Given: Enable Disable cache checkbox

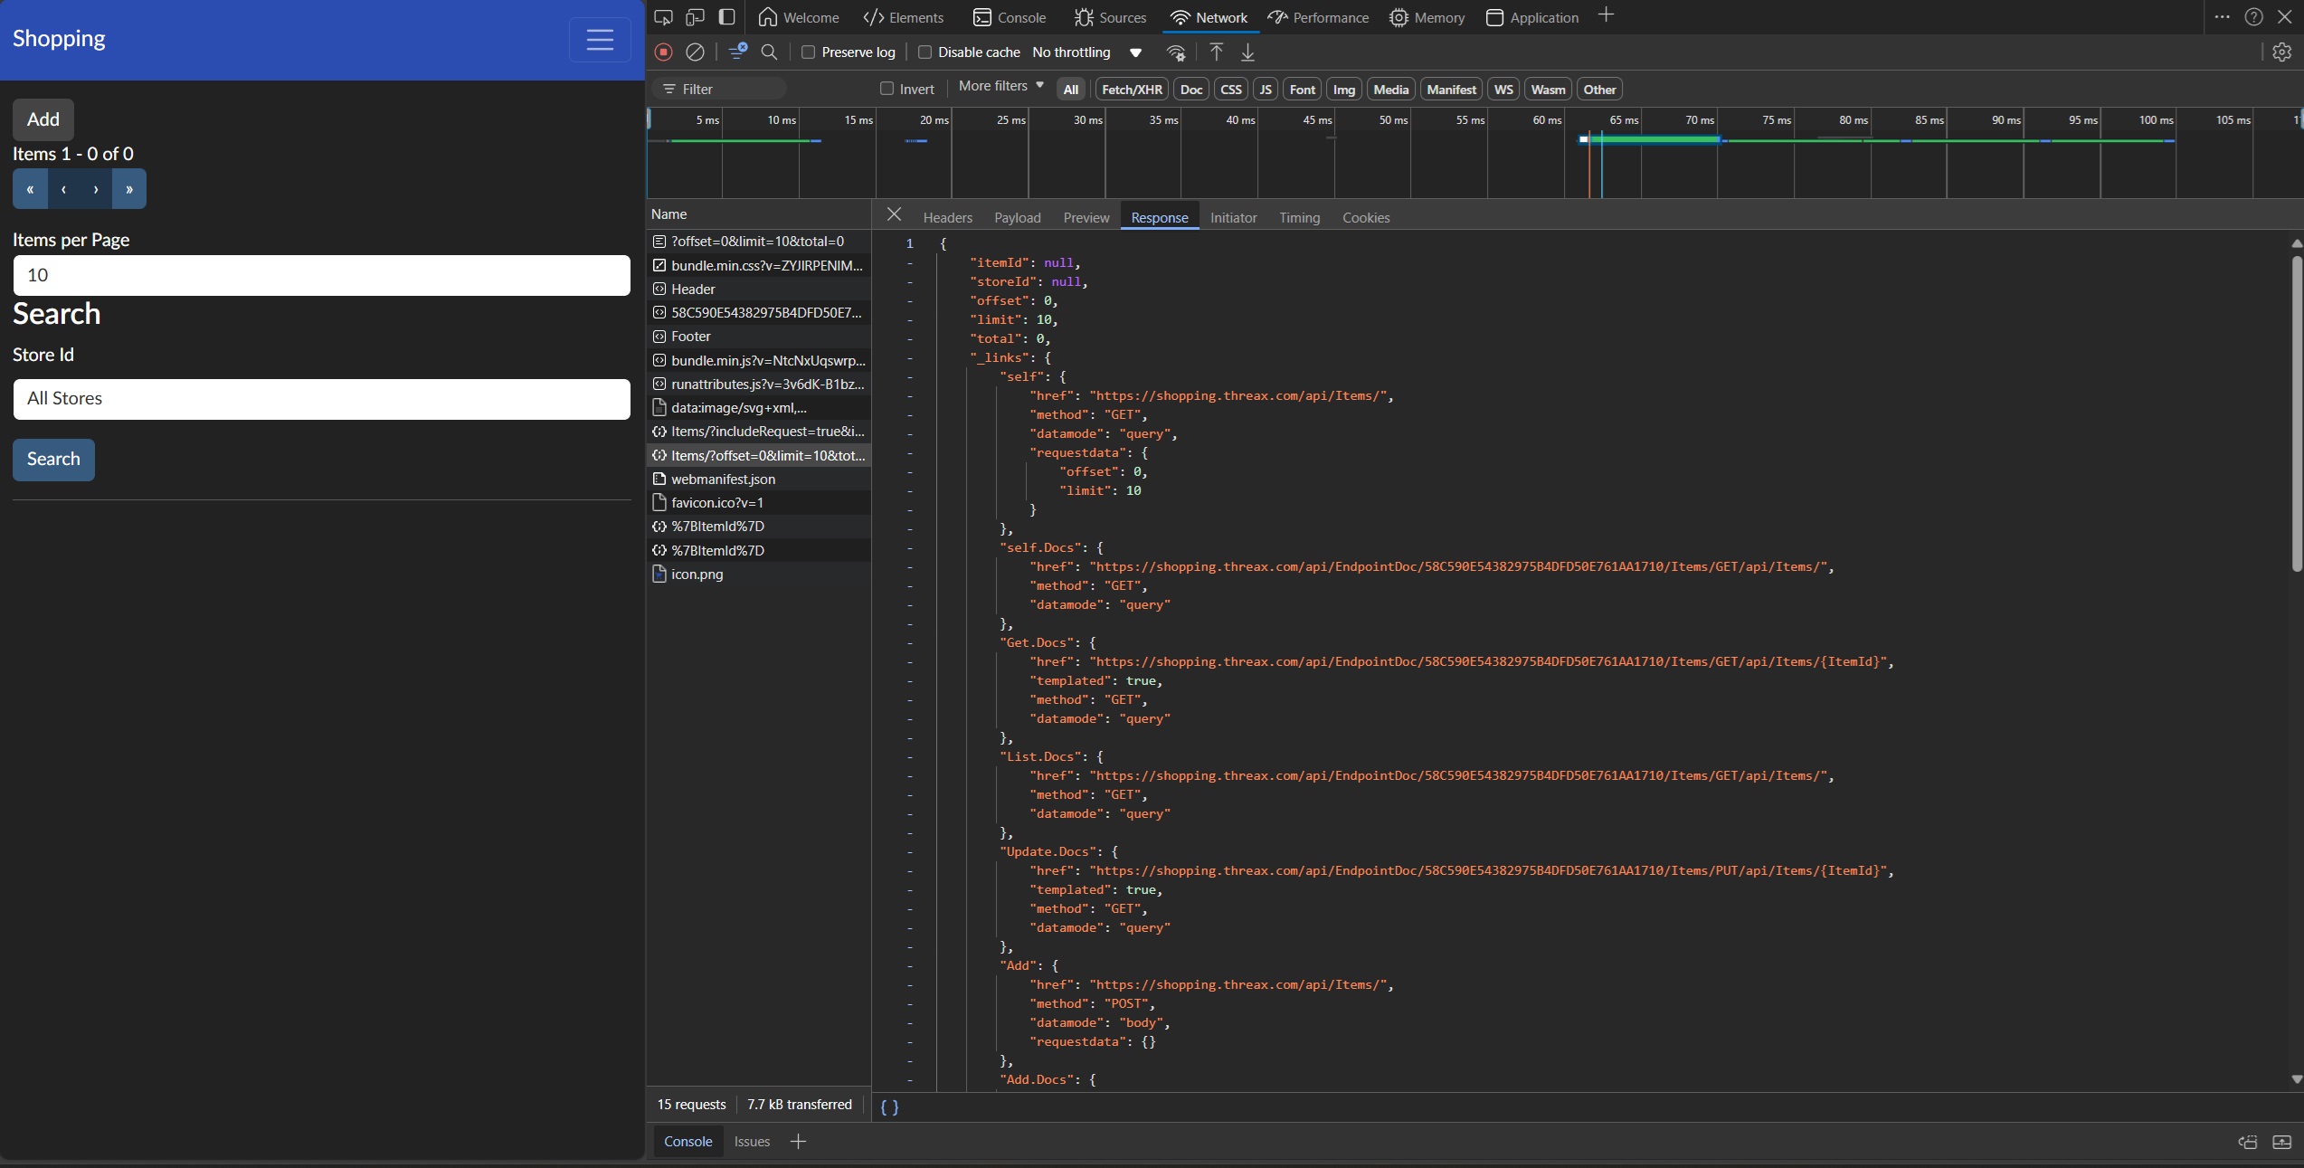Looking at the screenshot, I should [x=924, y=52].
